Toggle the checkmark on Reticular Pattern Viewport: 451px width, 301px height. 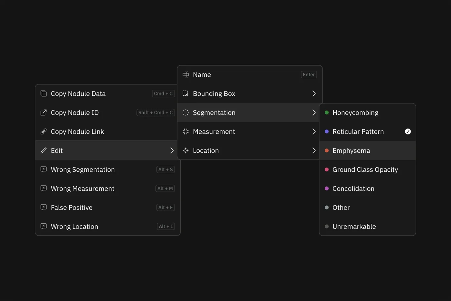point(408,131)
